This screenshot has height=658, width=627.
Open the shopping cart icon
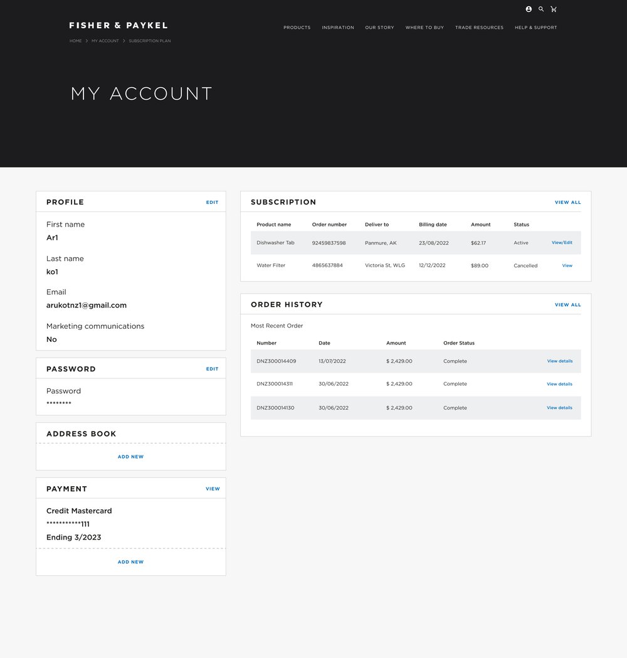[x=554, y=9]
